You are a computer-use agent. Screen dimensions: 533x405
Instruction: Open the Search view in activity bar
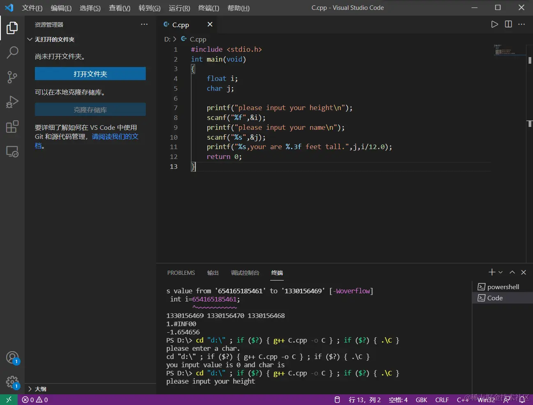click(12, 52)
